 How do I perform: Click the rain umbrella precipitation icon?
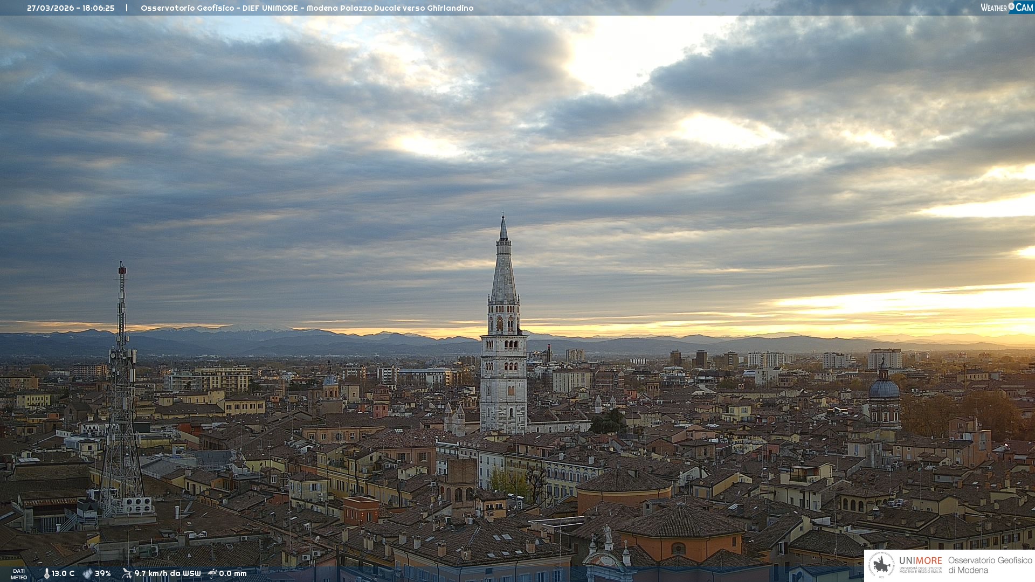(x=212, y=573)
